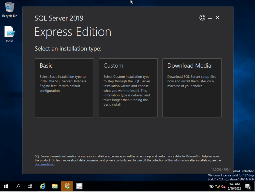Open the Start menu
Image resolution: width=255 pixels, height=192 pixels.
click(6, 187)
